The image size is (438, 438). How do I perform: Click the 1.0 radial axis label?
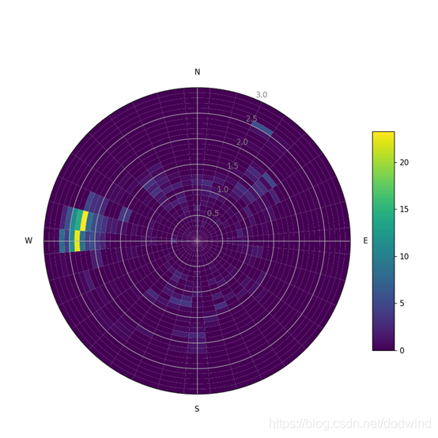click(x=223, y=190)
